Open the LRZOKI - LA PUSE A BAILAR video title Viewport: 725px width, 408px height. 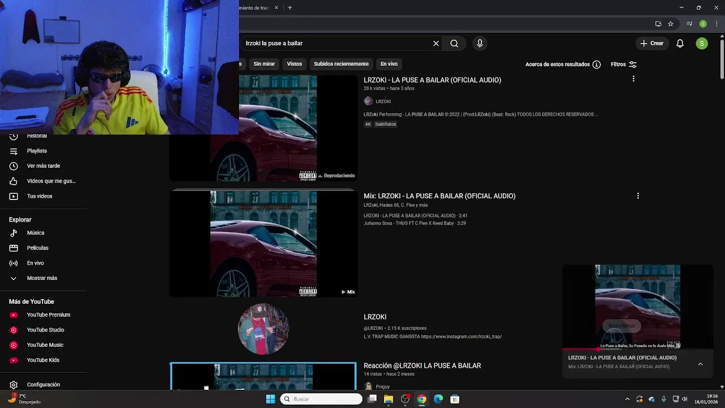(432, 80)
